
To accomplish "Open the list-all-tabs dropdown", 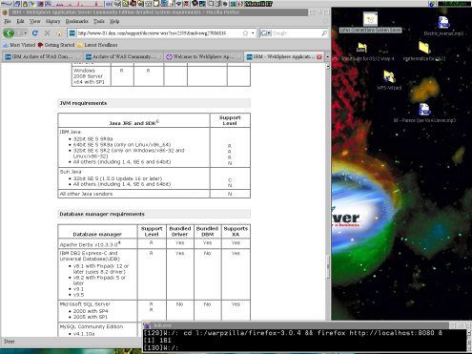I will tap(327, 56).
